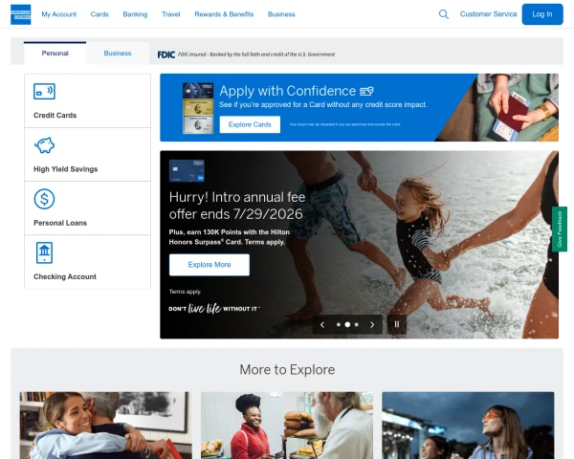Select the second carousel dot
574x459 pixels.
tap(347, 325)
